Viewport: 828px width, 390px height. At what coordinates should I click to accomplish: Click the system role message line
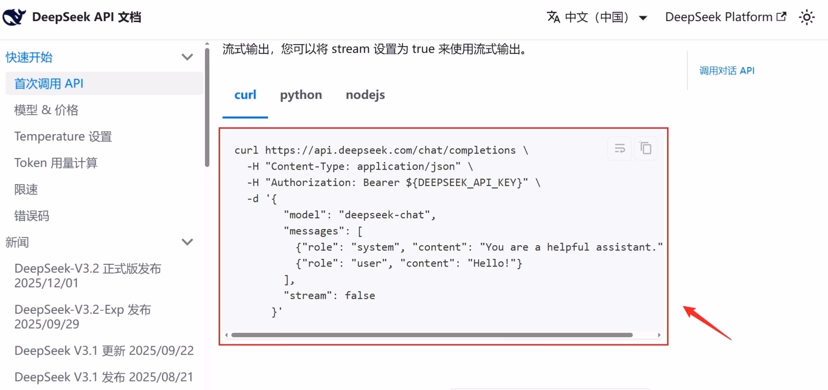point(479,247)
